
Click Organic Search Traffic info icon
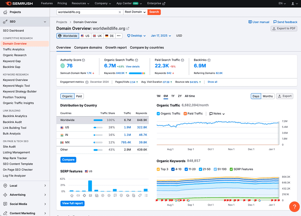136,60
